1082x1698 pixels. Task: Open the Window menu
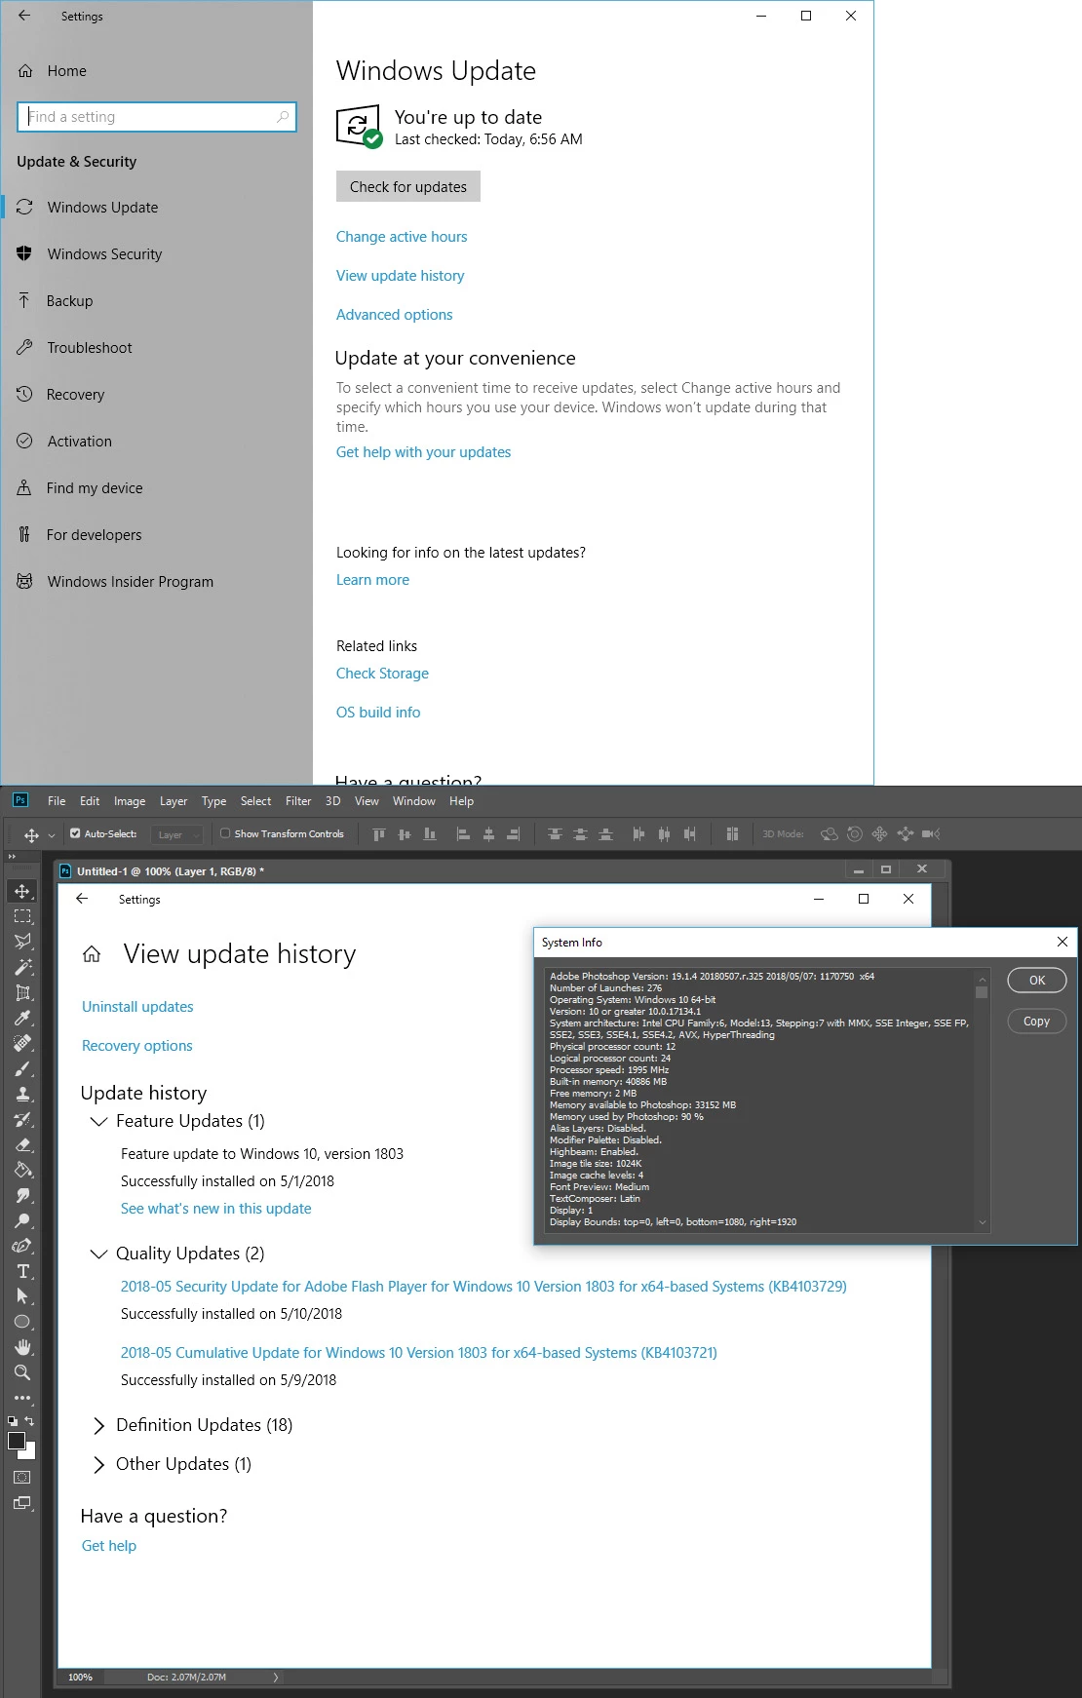pyautogui.click(x=414, y=801)
